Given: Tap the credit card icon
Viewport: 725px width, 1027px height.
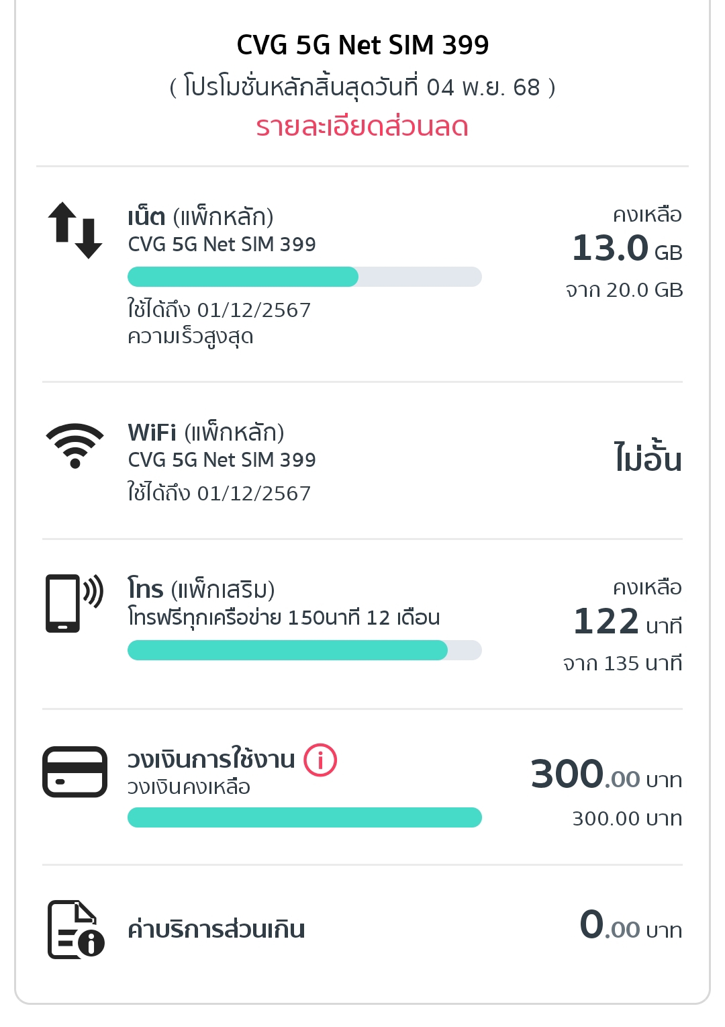Looking at the screenshot, I should (75, 772).
